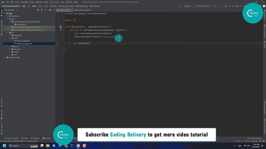Click the Expand All icon in Project panel
This screenshot has width=266, height=149.
[x=42, y=10]
